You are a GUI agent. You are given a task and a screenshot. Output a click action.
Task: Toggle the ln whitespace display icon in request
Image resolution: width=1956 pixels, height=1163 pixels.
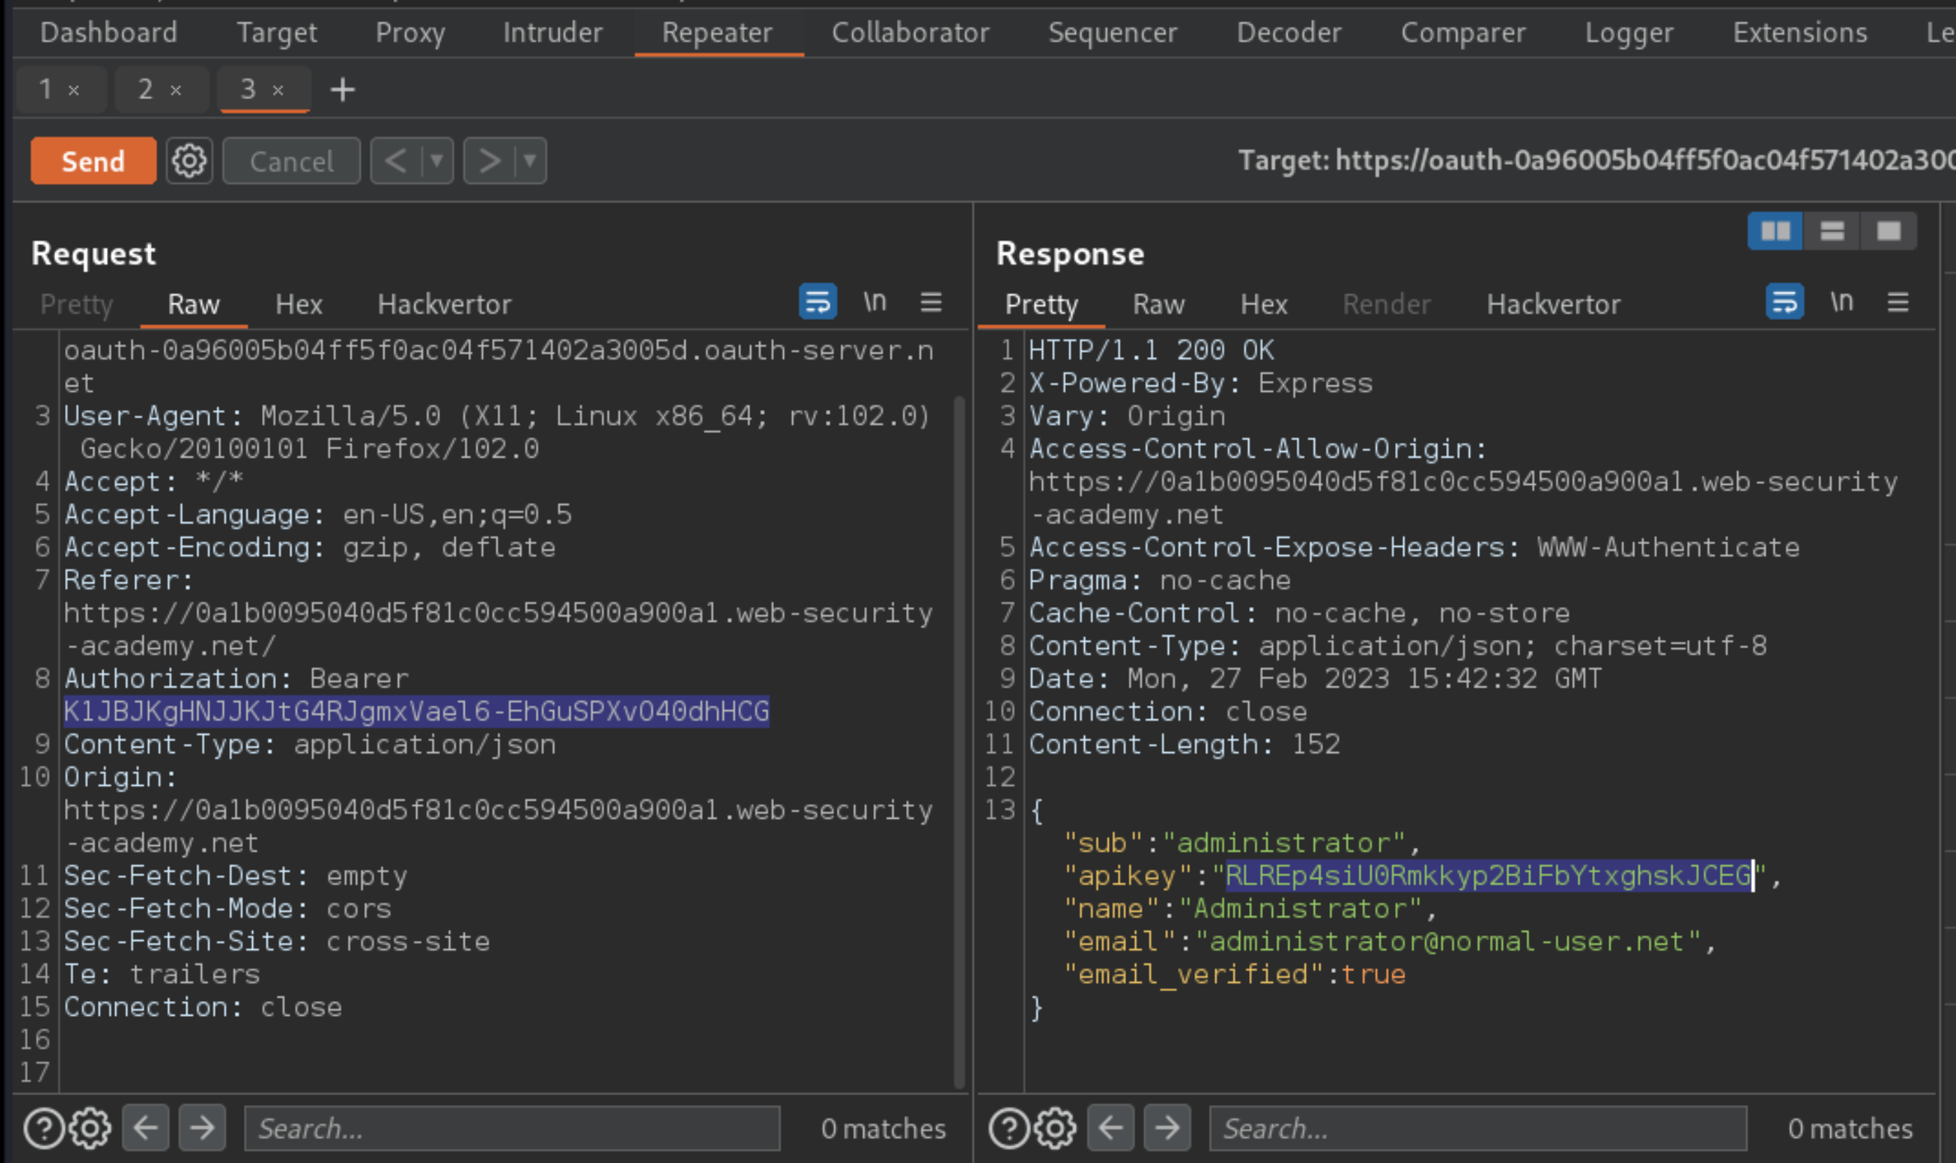875,302
